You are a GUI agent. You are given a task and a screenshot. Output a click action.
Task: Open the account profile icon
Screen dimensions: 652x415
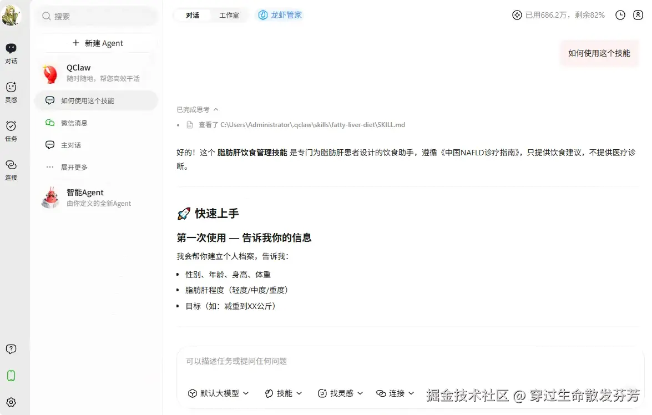[x=638, y=15]
